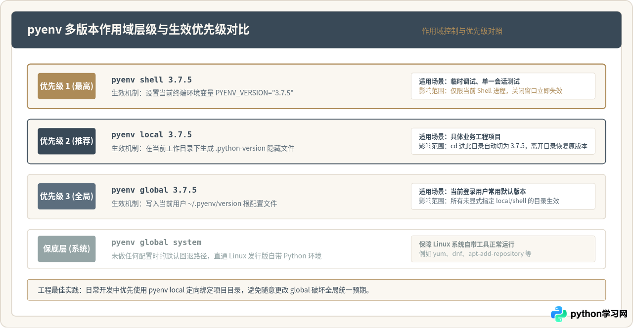
Task: Select the pyenv global system command
Action: (x=156, y=243)
